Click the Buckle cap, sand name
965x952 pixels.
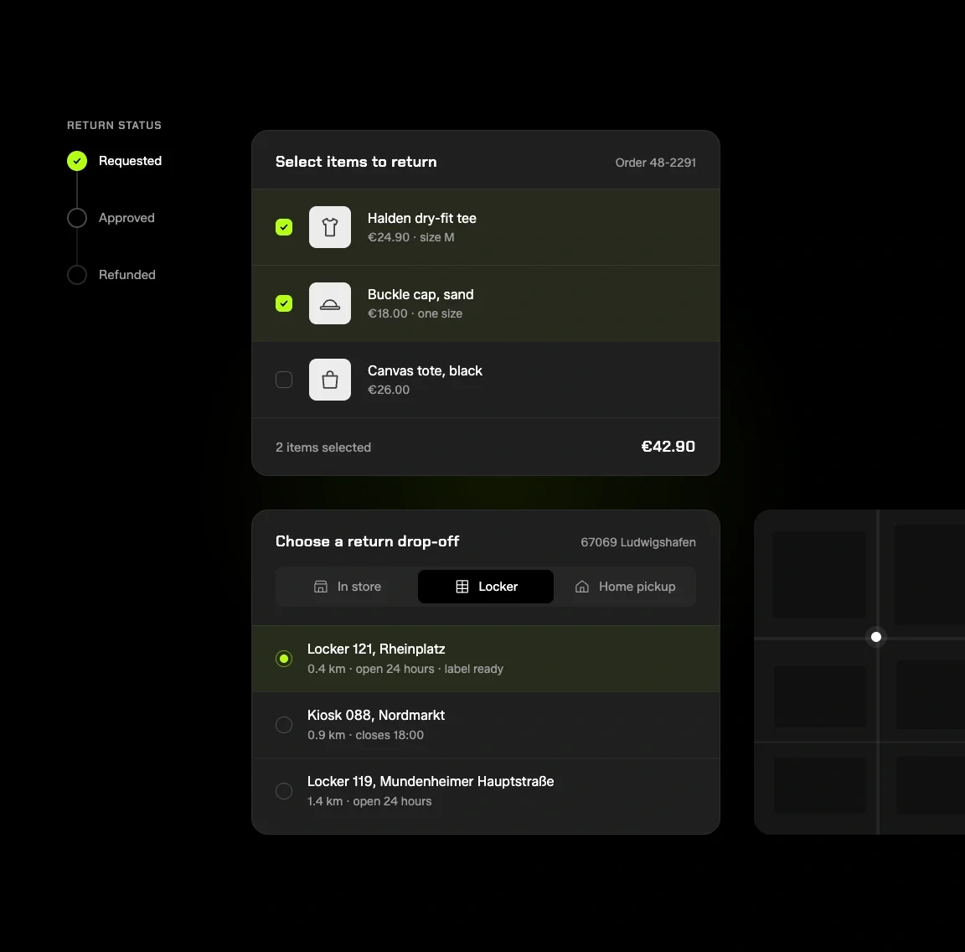tap(421, 294)
